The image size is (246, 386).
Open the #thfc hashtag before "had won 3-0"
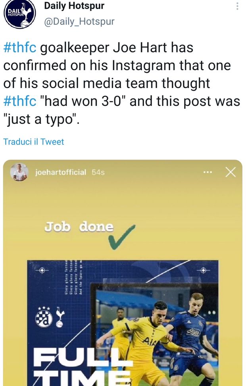(20, 101)
